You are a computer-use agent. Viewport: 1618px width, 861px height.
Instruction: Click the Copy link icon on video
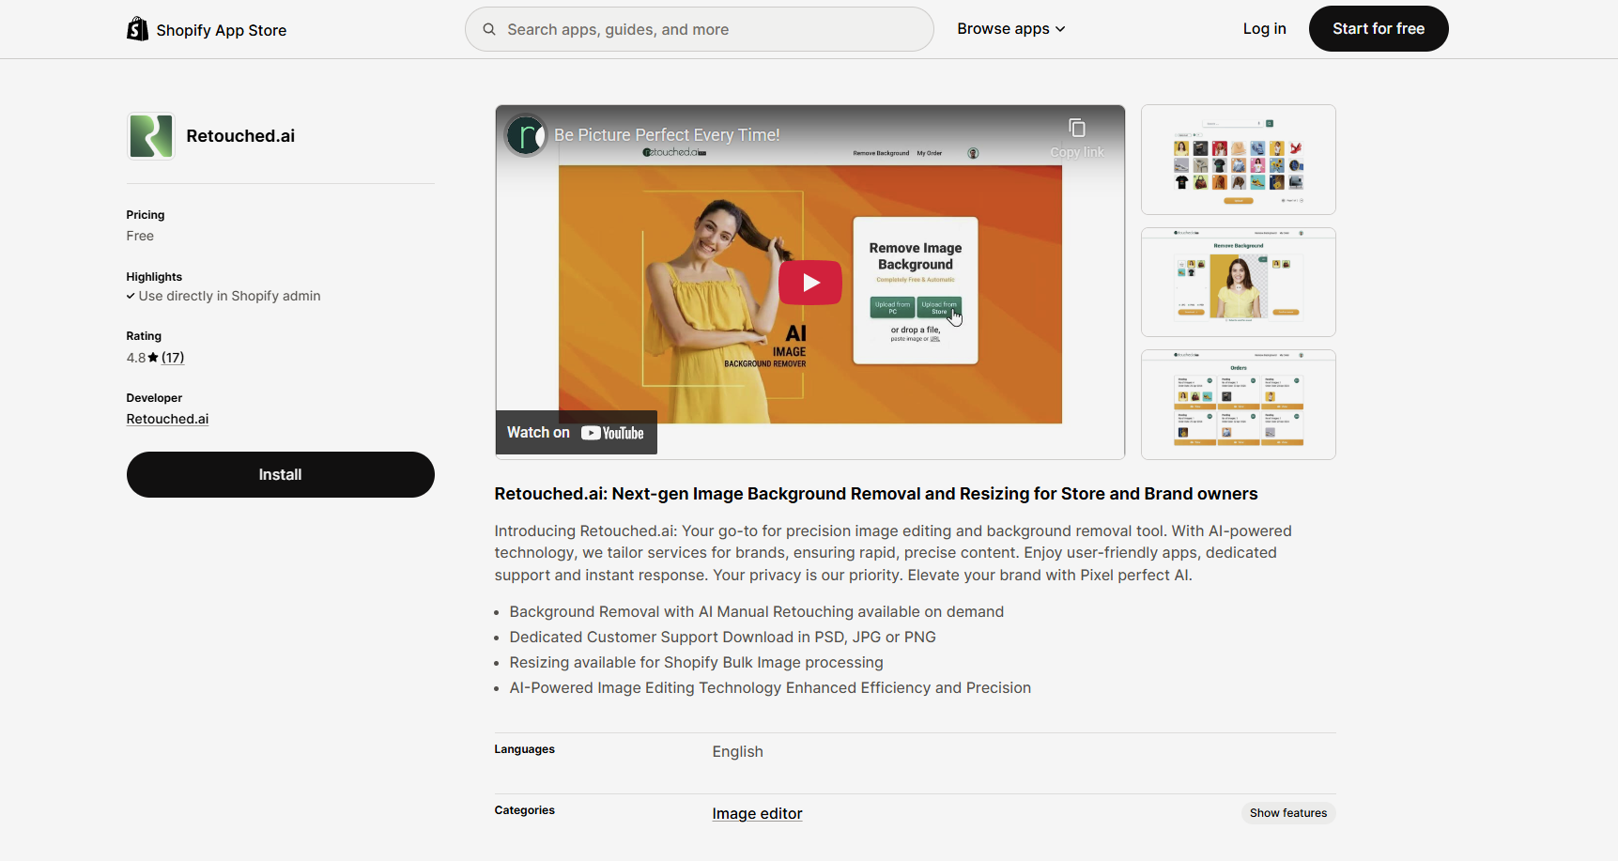point(1076,129)
